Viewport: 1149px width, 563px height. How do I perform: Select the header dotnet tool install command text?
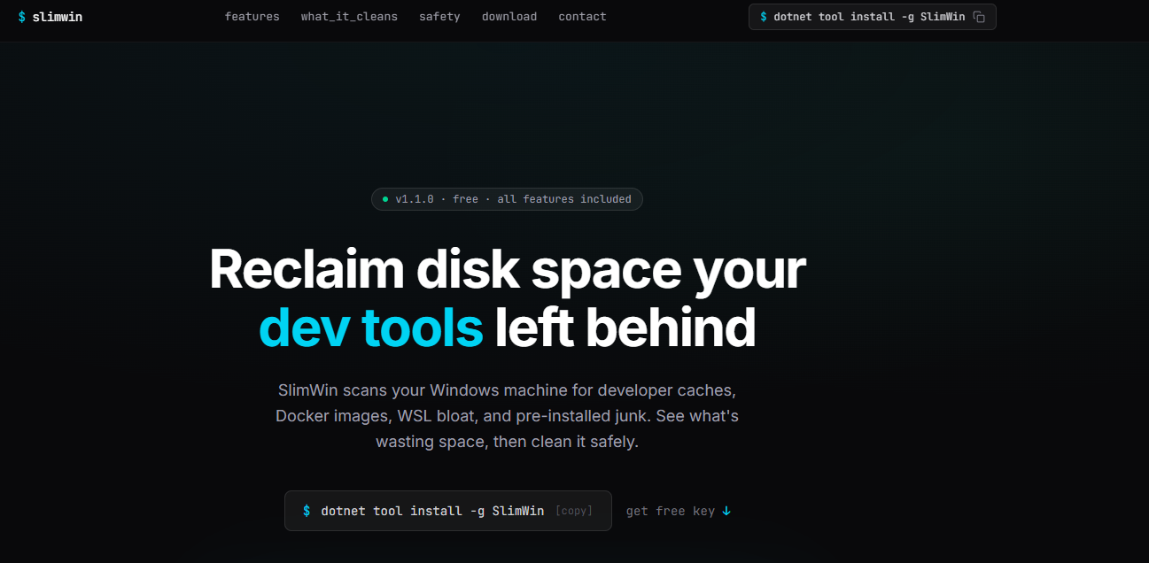pyautogui.click(x=869, y=17)
